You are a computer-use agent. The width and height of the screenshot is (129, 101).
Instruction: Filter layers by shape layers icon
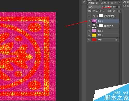coord(112,3)
